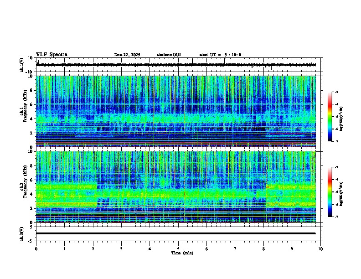Click the '6' kHz tick of ch.2 spectrogram

(32, 180)
